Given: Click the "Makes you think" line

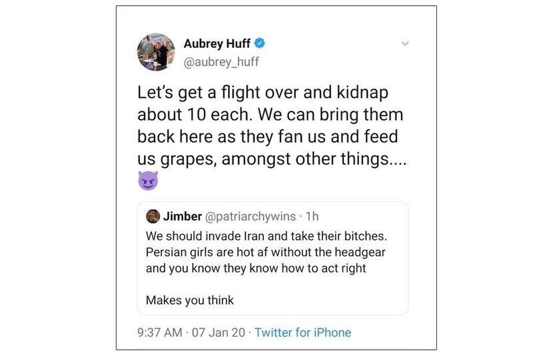Looking at the screenshot, I should click(x=190, y=300).
